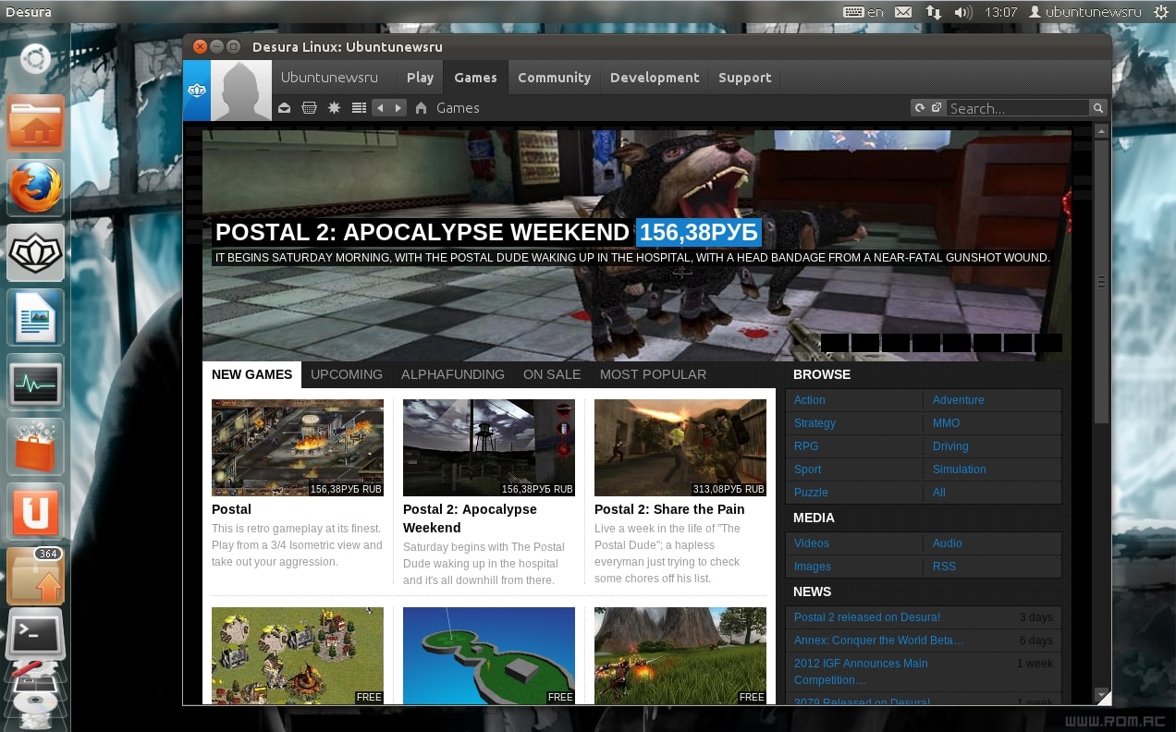Open Ubuntu One launcher icon
Screen dimensions: 1176x732
(x=36, y=511)
